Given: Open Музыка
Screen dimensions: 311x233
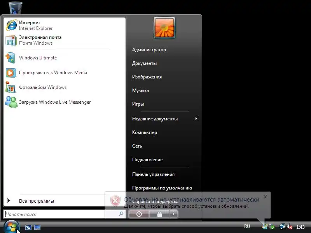Looking at the screenshot, I should [x=140, y=90].
